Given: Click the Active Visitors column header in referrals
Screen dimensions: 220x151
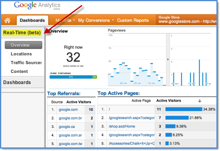Looking at the screenshot, I should [79, 102].
